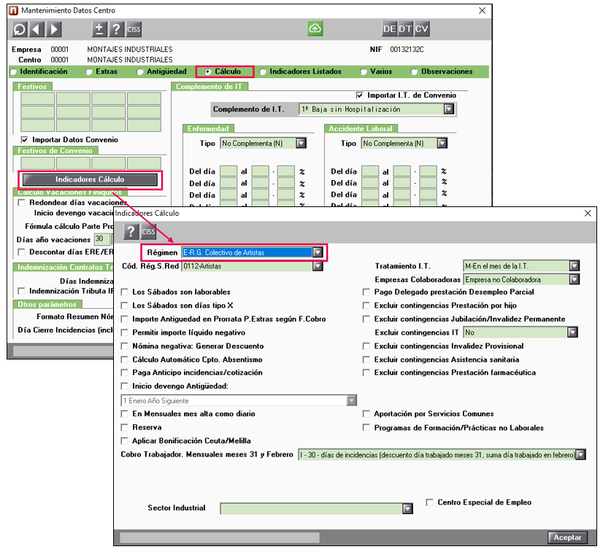Click the Aceptar button
The height and width of the screenshot is (552, 603).
click(x=567, y=537)
